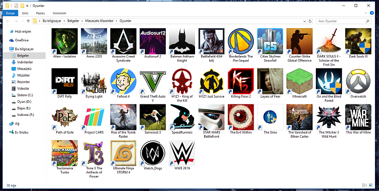
Task: Click the Ara: Oyunlar search box
Action: [x=344, y=21]
